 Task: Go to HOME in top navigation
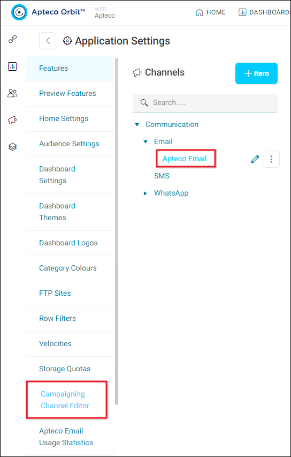211,12
